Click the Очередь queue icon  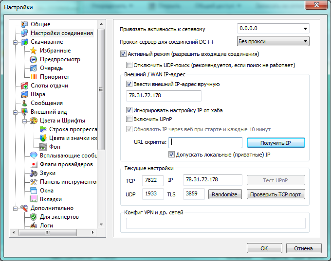coord(34,68)
